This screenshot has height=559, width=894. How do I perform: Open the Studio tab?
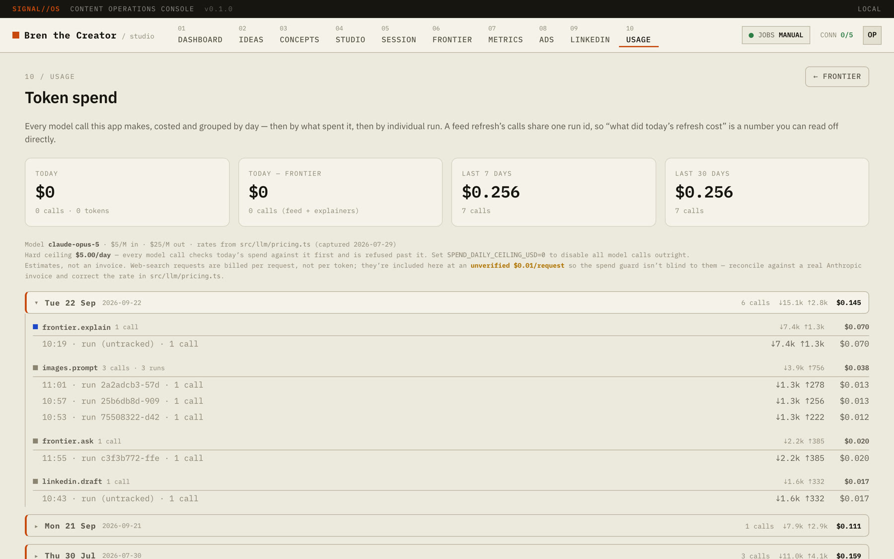(350, 35)
